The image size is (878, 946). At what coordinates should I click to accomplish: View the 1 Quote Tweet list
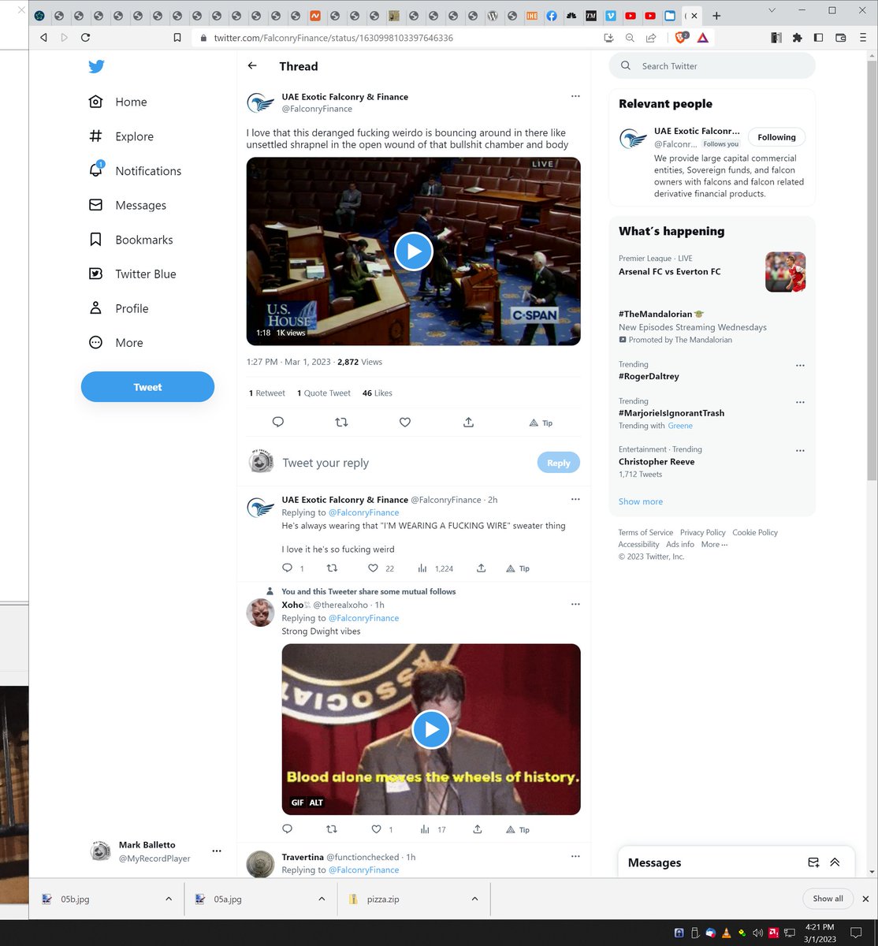[x=324, y=393]
